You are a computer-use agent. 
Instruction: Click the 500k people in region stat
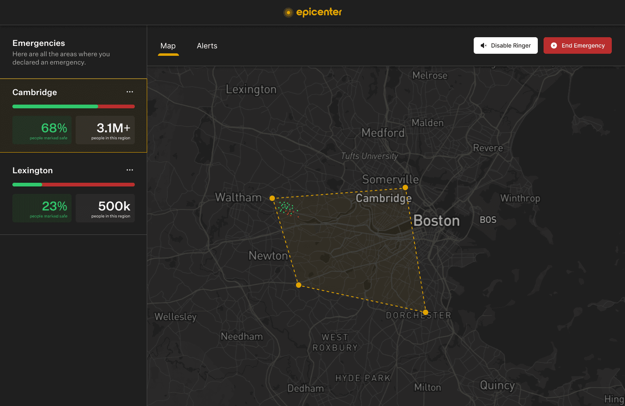(105, 208)
